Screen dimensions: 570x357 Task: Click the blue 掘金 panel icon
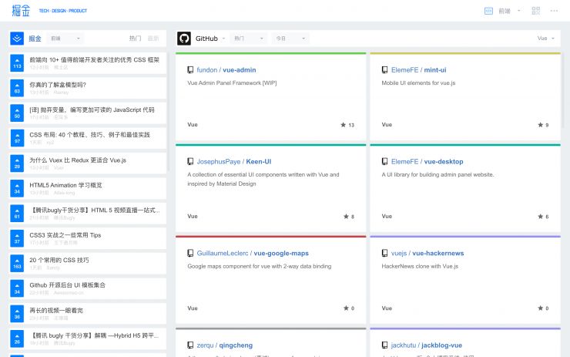tap(17, 39)
